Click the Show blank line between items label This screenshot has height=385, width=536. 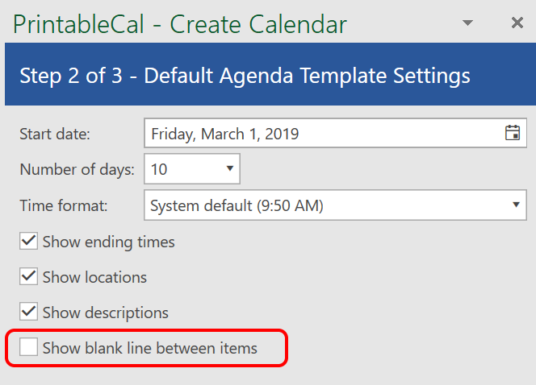pyautogui.click(x=149, y=348)
